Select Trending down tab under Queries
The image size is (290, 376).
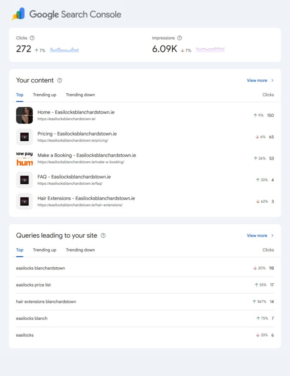pos(80,250)
